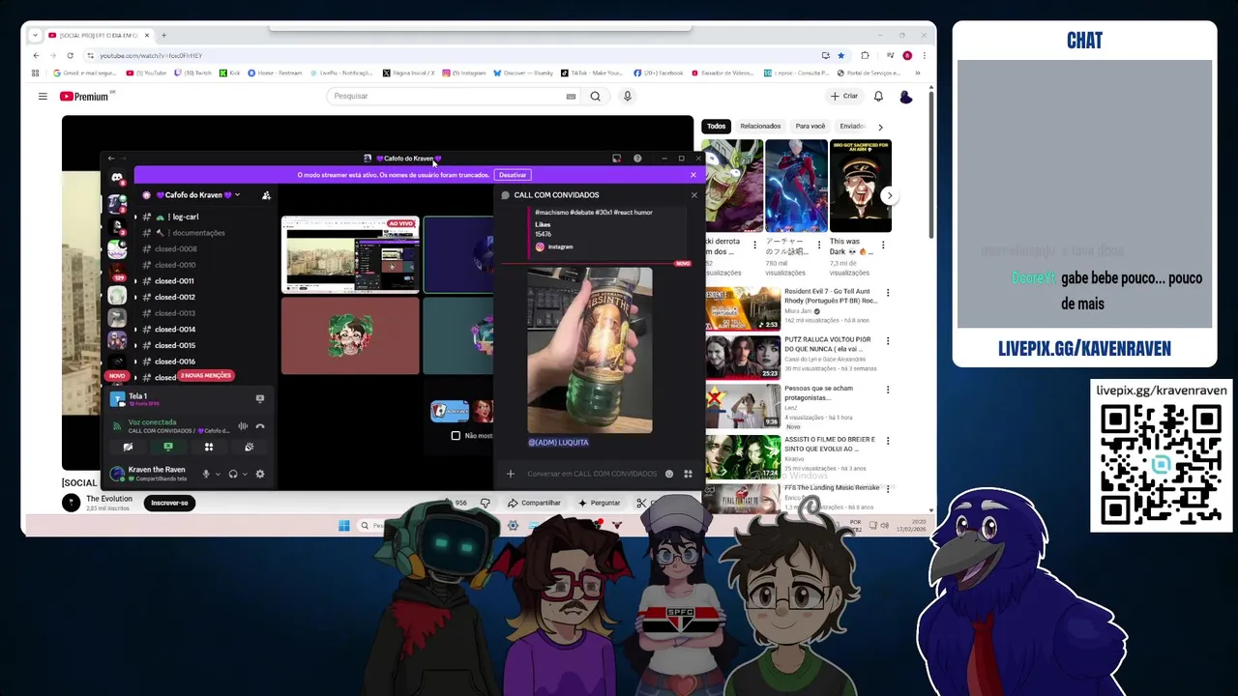Click the YouTube Premium logo
1238x696 pixels.
click(84, 97)
